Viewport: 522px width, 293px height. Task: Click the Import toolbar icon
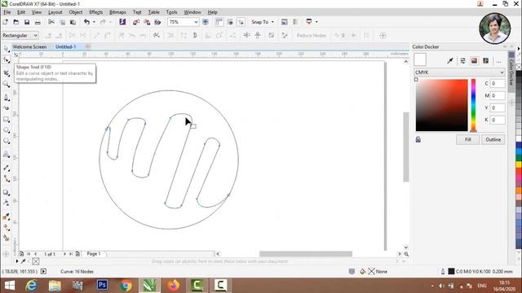tap(136, 22)
